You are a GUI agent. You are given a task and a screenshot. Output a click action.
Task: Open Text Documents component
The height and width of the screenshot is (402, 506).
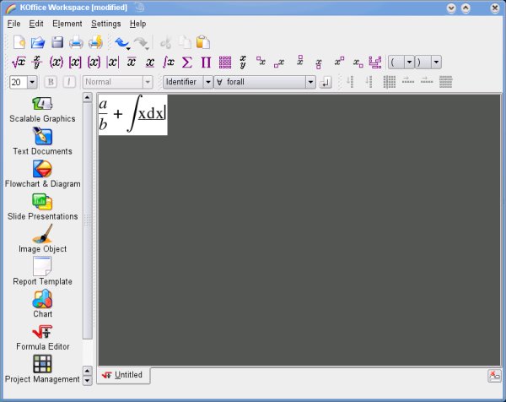[x=42, y=141]
